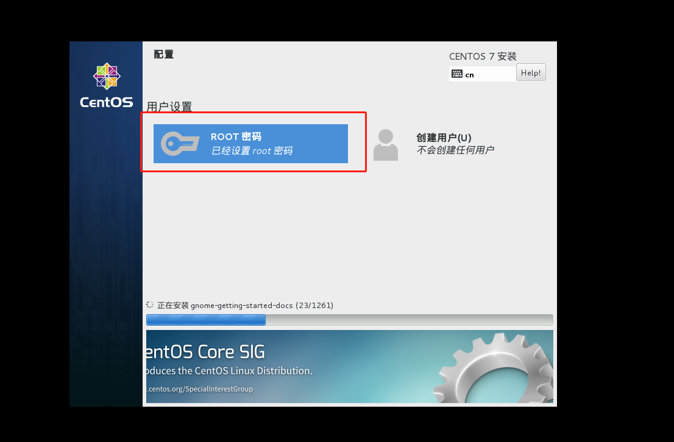Click the '已经设置 root 密码' status text
This screenshot has width=674, height=442.
(x=252, y=151)
